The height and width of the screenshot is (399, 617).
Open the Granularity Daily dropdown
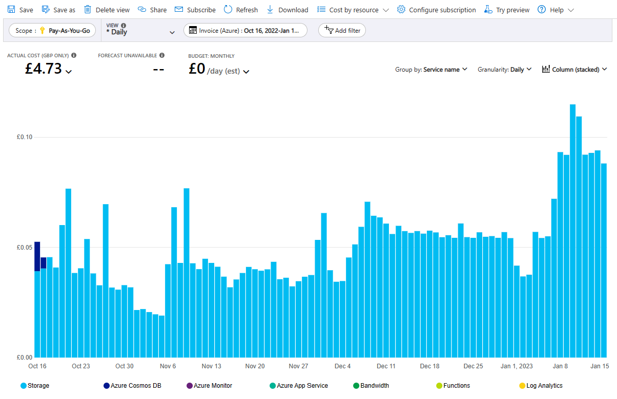[504, 70]
